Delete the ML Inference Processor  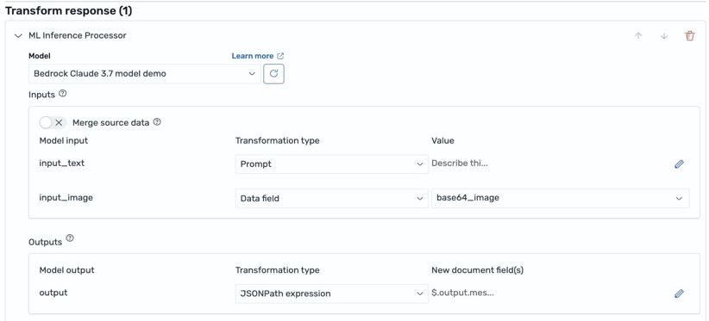(689, 36)
